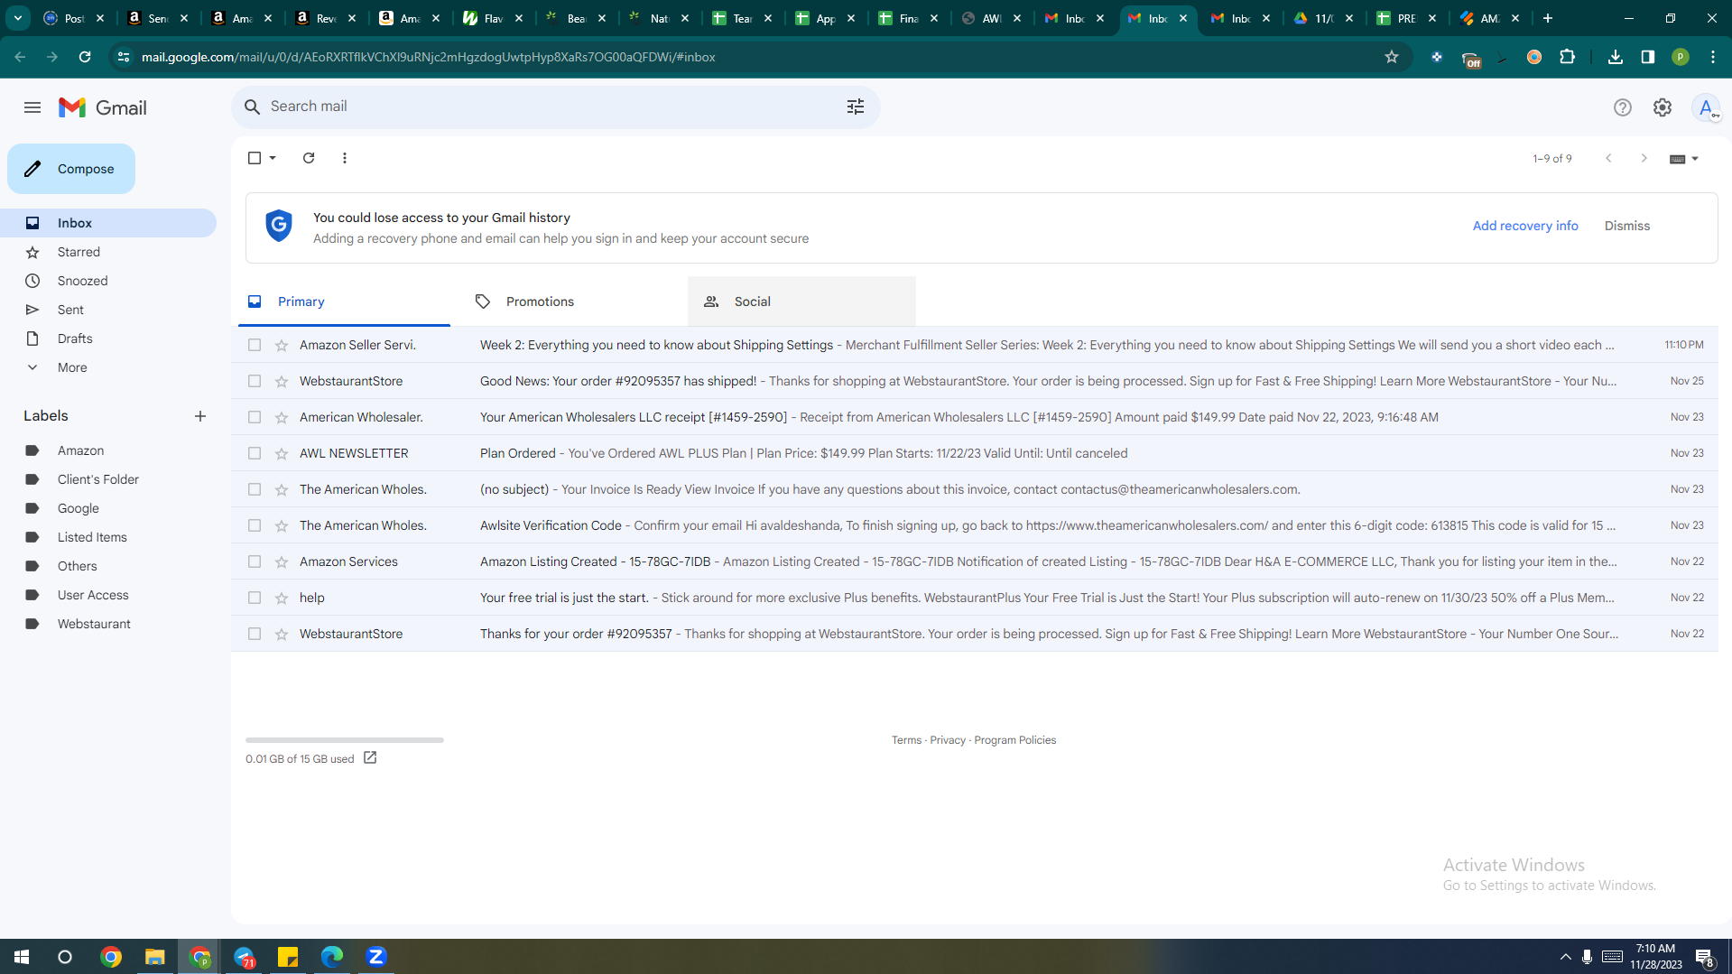
Task: Open Chrome three-dot menu
Action: coord(1713,57)
